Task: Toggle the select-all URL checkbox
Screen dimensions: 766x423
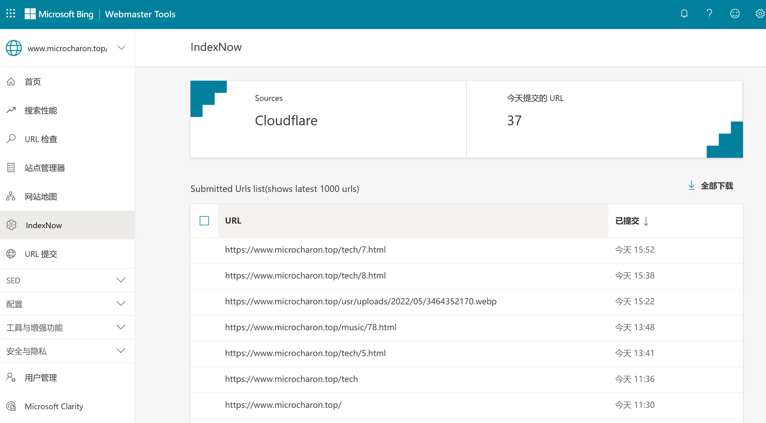Action: tap(204, 221)
